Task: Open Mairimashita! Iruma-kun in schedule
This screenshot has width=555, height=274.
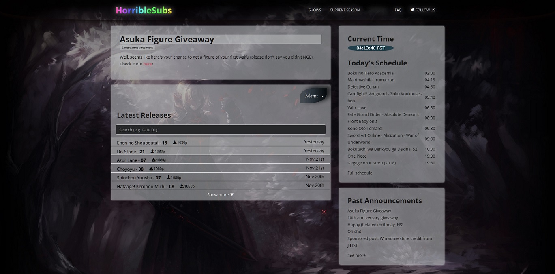Action: tap(371, 80)
